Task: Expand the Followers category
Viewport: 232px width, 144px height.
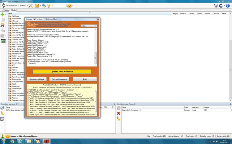Action: 8,21
